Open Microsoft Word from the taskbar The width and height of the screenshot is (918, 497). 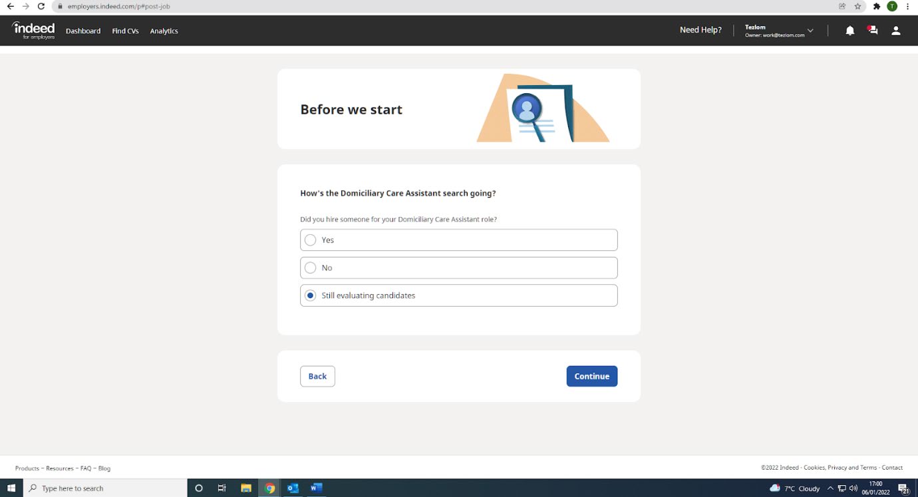316,488
